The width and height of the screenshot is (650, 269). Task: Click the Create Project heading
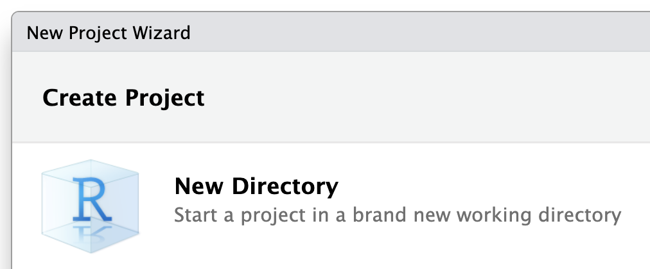click(x=123, y=99)
